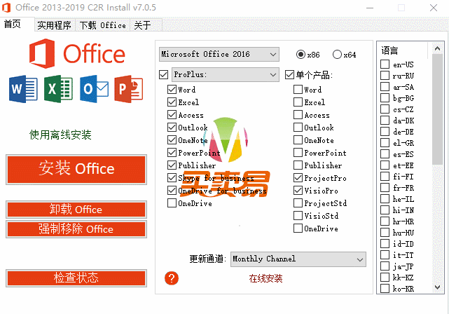
Task: Check Word under single products
Action: coord(298,90)
